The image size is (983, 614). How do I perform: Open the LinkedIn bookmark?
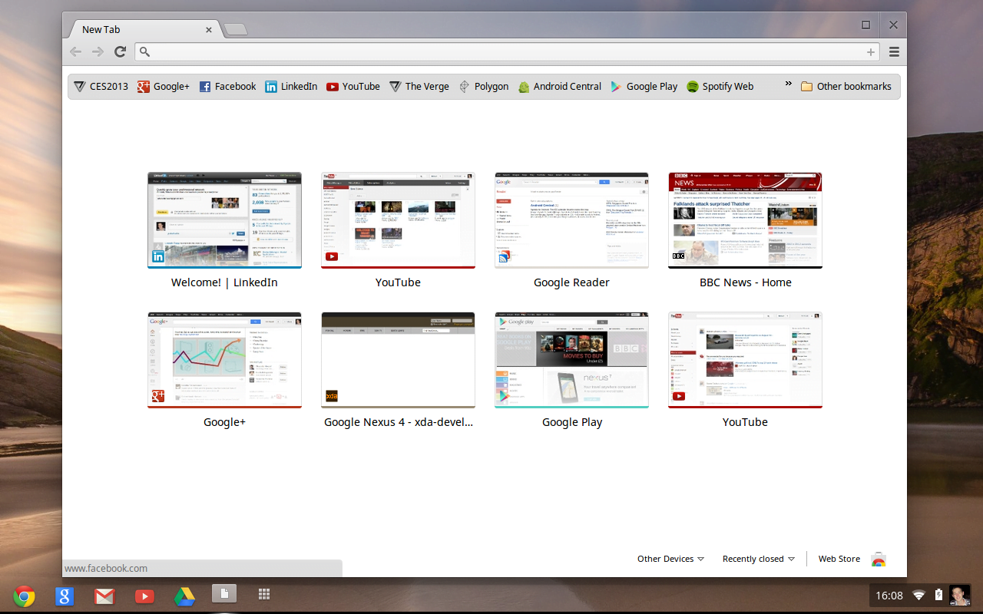pyautogui.click(x=291, y=87)
